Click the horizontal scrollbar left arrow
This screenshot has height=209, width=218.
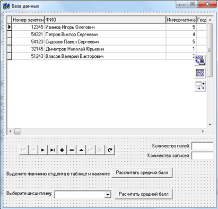pos(11,132)
